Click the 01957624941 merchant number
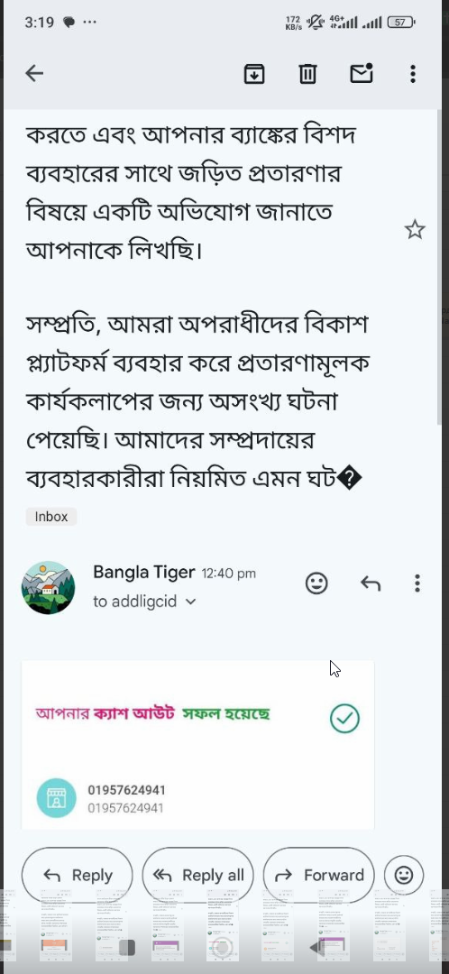The image size is (449, 974). [127, 790]
